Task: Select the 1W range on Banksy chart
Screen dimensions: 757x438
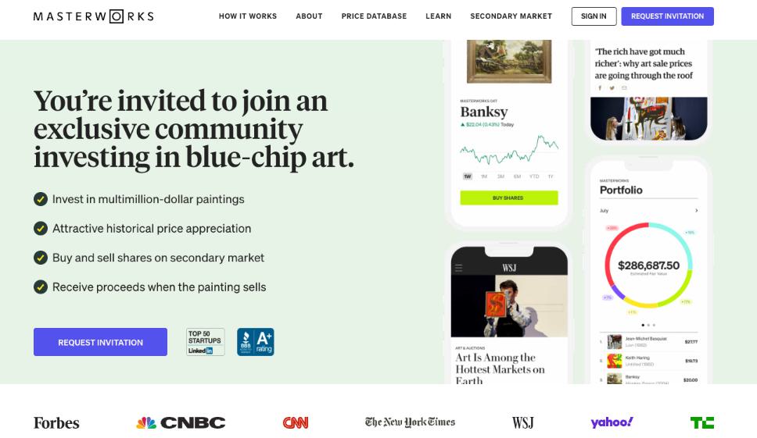Action: (x=467, y=176)
